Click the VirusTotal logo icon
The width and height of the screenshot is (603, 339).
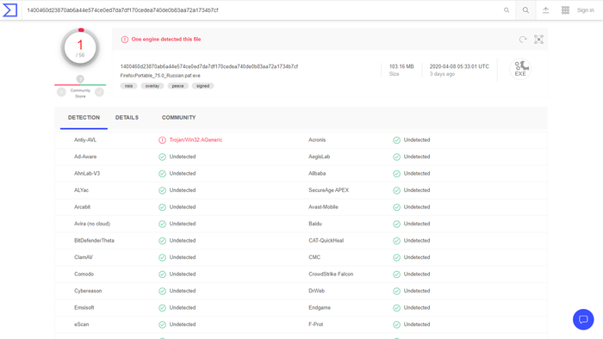tap(10, 10)
